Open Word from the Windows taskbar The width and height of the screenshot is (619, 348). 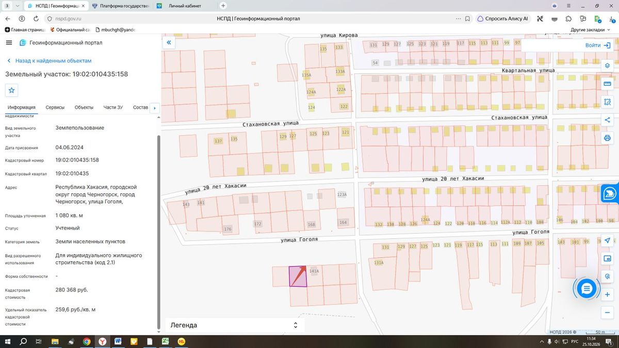(118, 341)
